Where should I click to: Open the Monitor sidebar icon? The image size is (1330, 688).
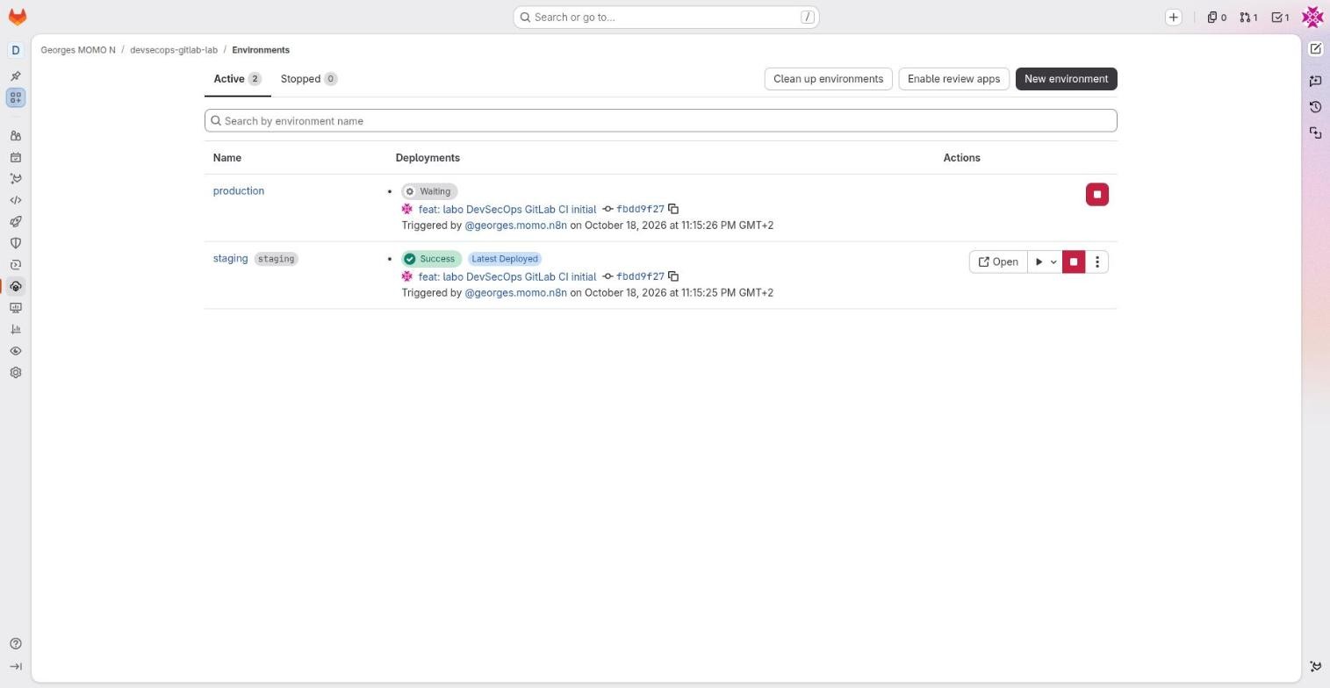point(16,308)
